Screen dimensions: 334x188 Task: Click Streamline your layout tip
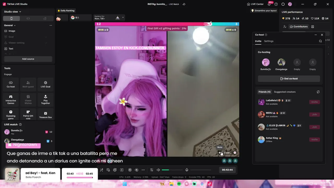tap(264, 11)
